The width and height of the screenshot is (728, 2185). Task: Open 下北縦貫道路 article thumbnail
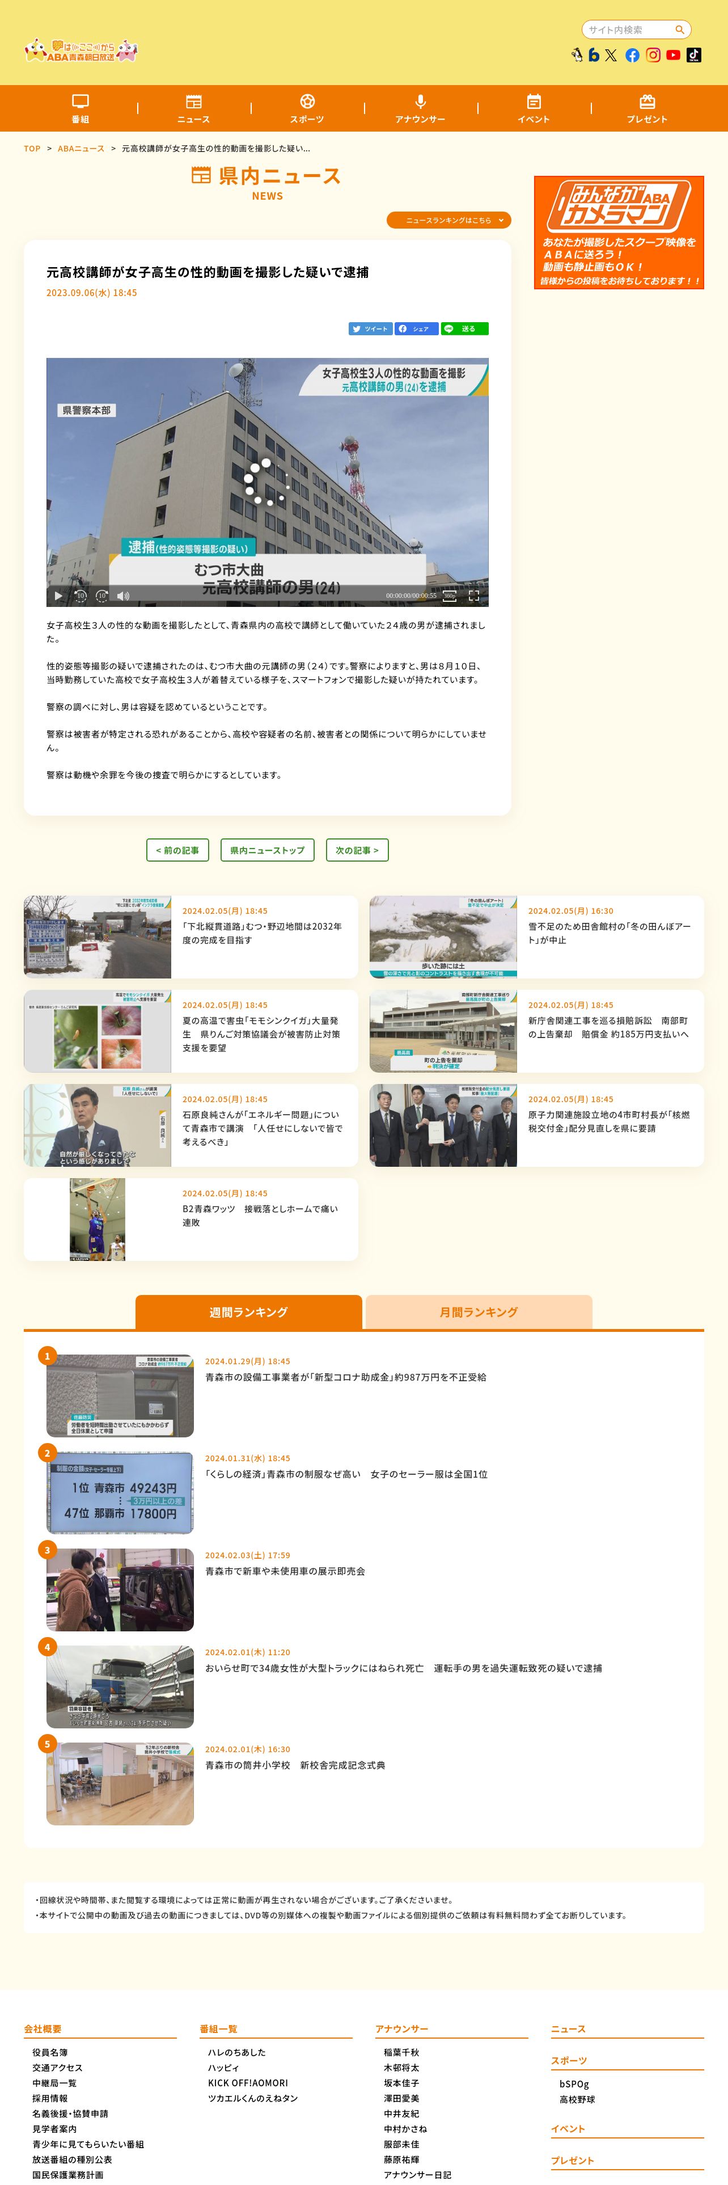click(98, 937)
